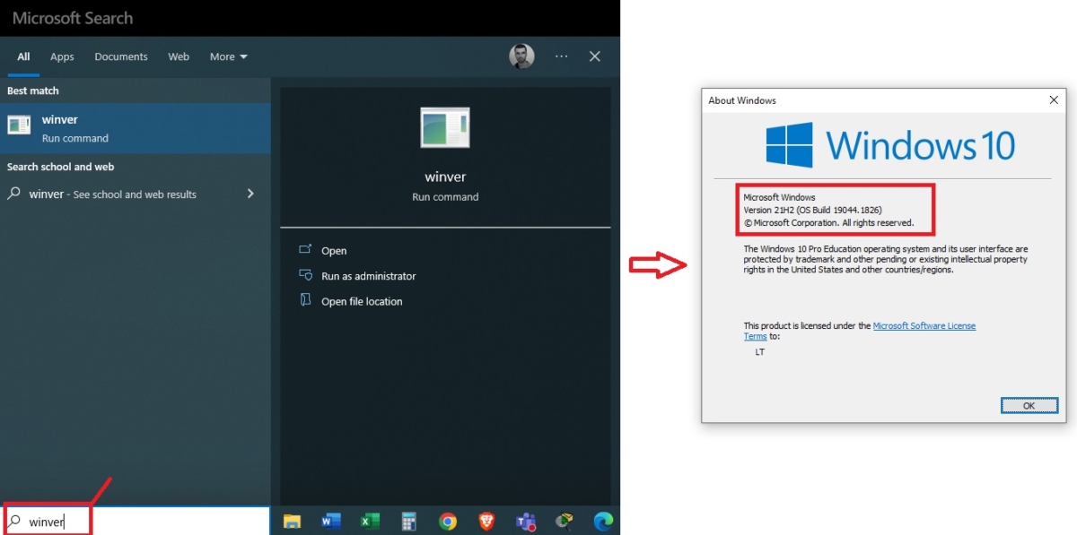Open the icon left of Edge in taskbar
The image size is (1077, 535).
coord(565,521)
